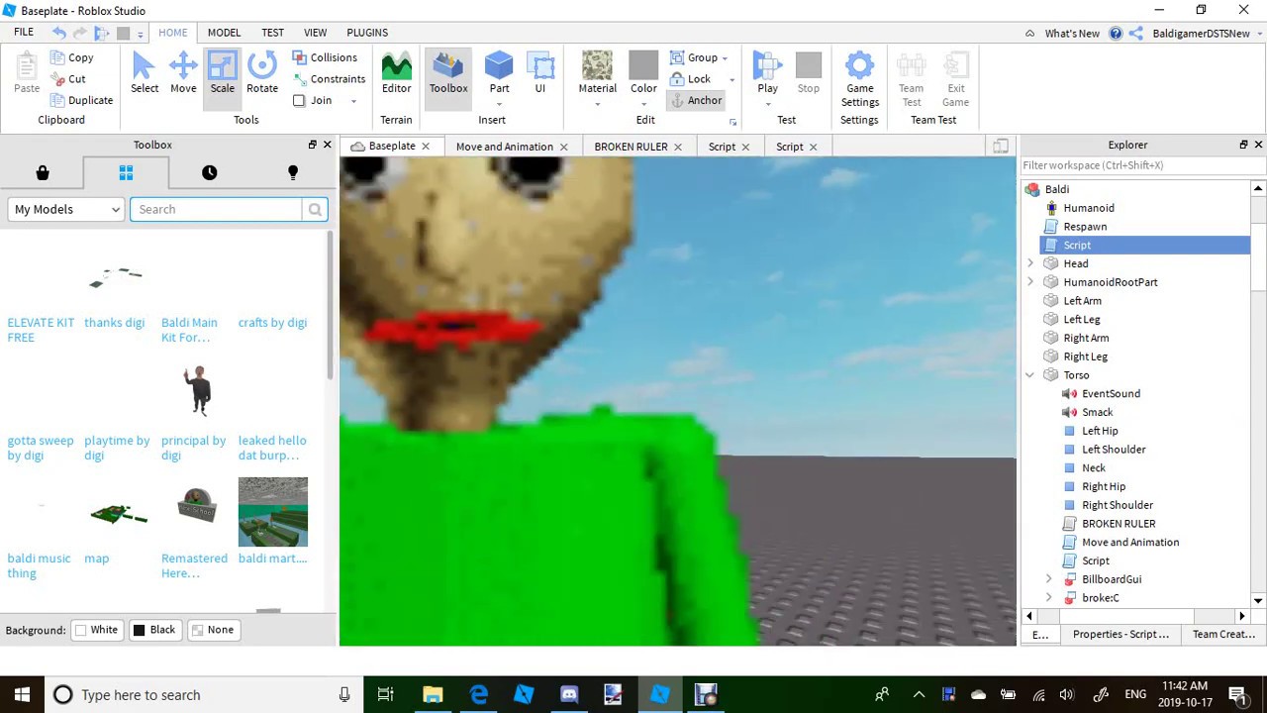
Task: Open the Material picker
Action: click(x=597, y=73)
